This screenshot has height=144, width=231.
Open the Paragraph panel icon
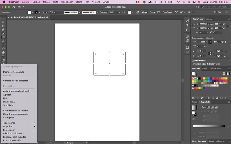click(187, 25)
